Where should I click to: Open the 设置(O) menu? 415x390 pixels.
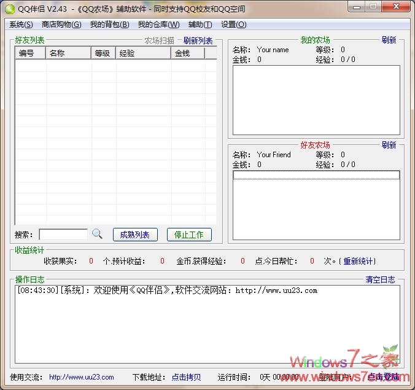(x=233, y=25)
